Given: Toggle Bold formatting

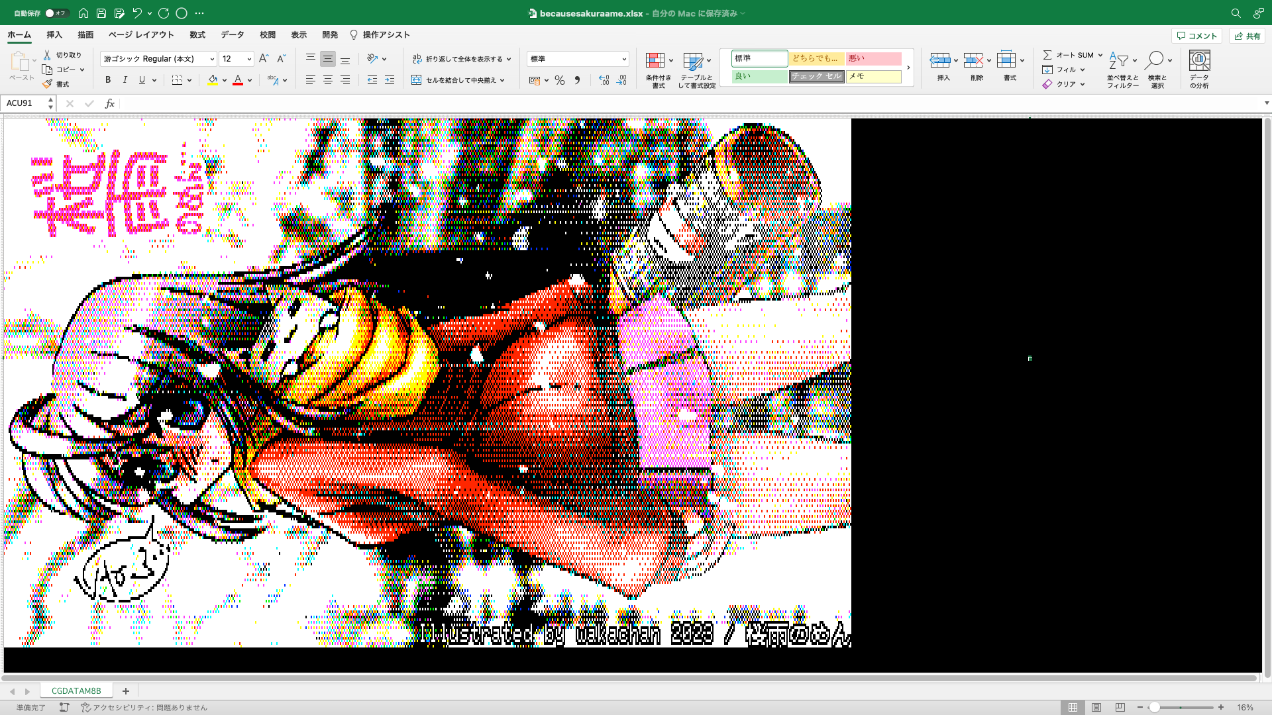Looking at the screenshot, I should click(x=107, y=80).
